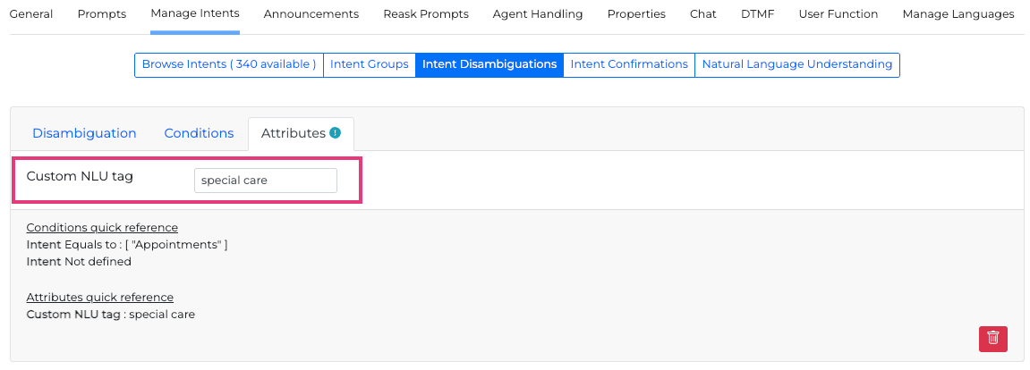The width and height of the screenshot is (1030, 370).
Task: Open the DTMF tab
Action: [x=757, y=14]
